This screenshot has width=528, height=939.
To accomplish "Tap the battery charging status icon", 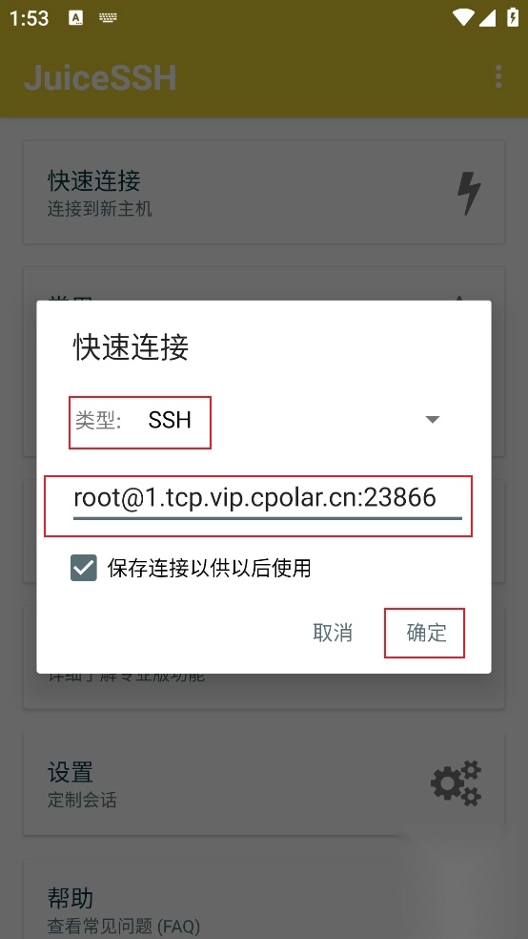I will pos(513,18).
